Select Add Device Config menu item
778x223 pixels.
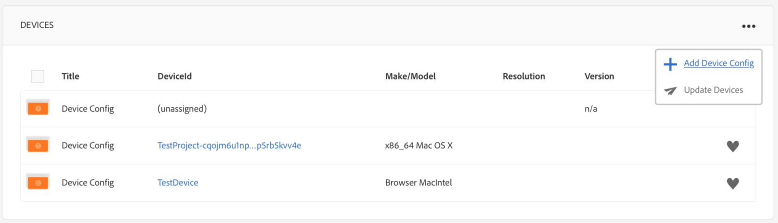coord(719,63)
